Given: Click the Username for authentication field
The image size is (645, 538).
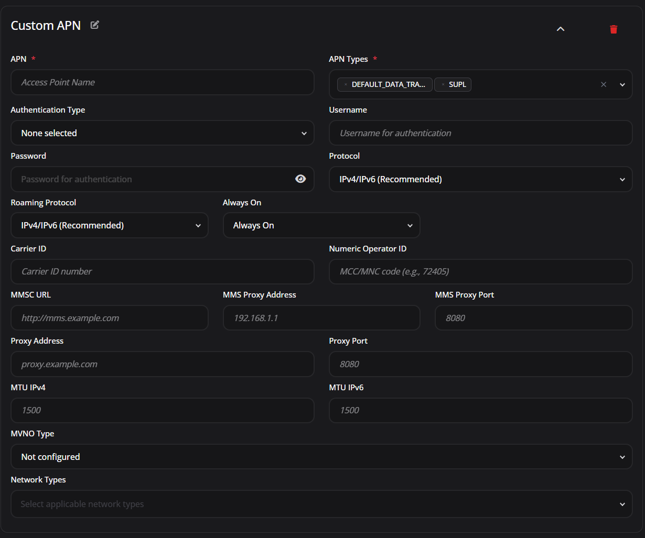Looking at the screenshot, I should point(480,133).
